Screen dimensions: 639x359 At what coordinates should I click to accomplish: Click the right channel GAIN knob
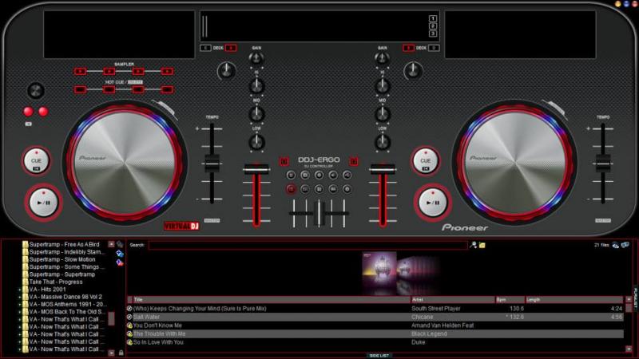tap(382, 58)
